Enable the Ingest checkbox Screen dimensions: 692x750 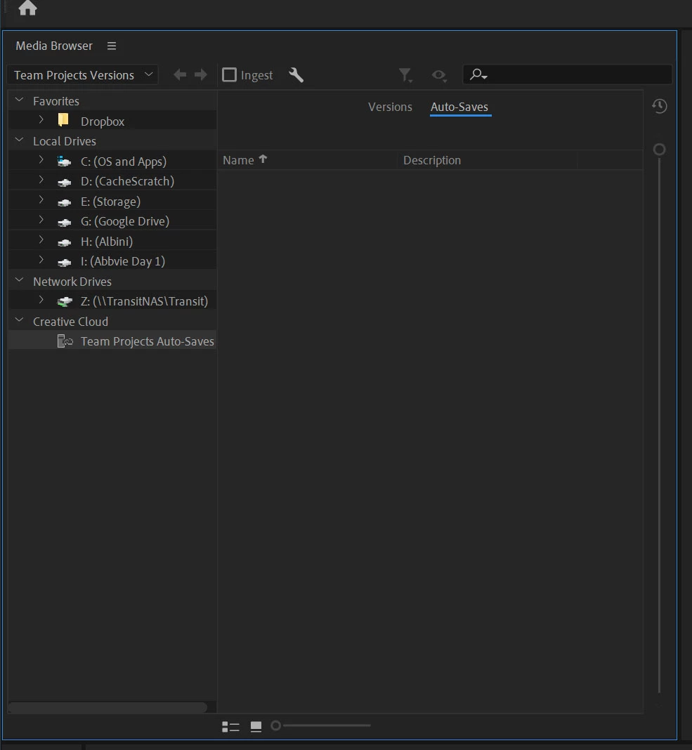[229, 74]
